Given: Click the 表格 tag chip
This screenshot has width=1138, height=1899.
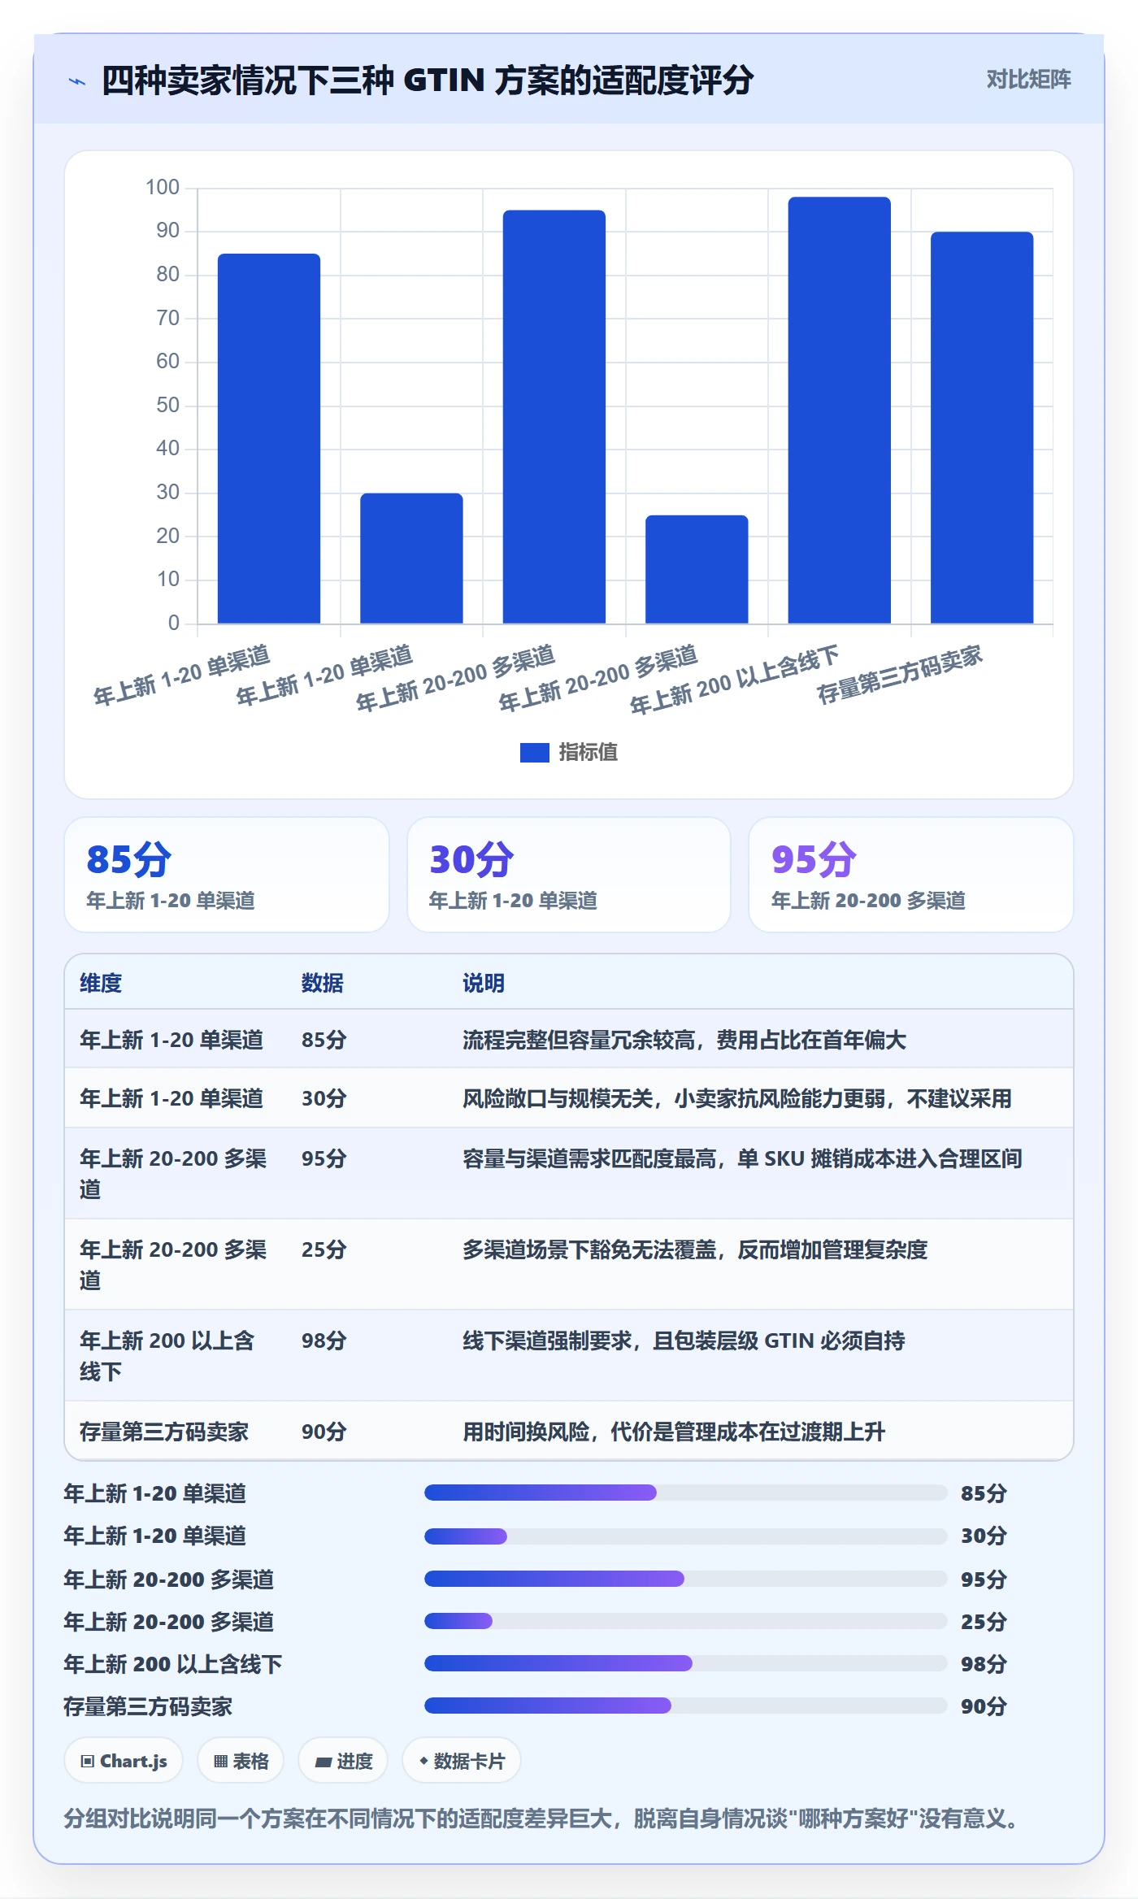Looking at the screenshot, I should click(241, 1761).
